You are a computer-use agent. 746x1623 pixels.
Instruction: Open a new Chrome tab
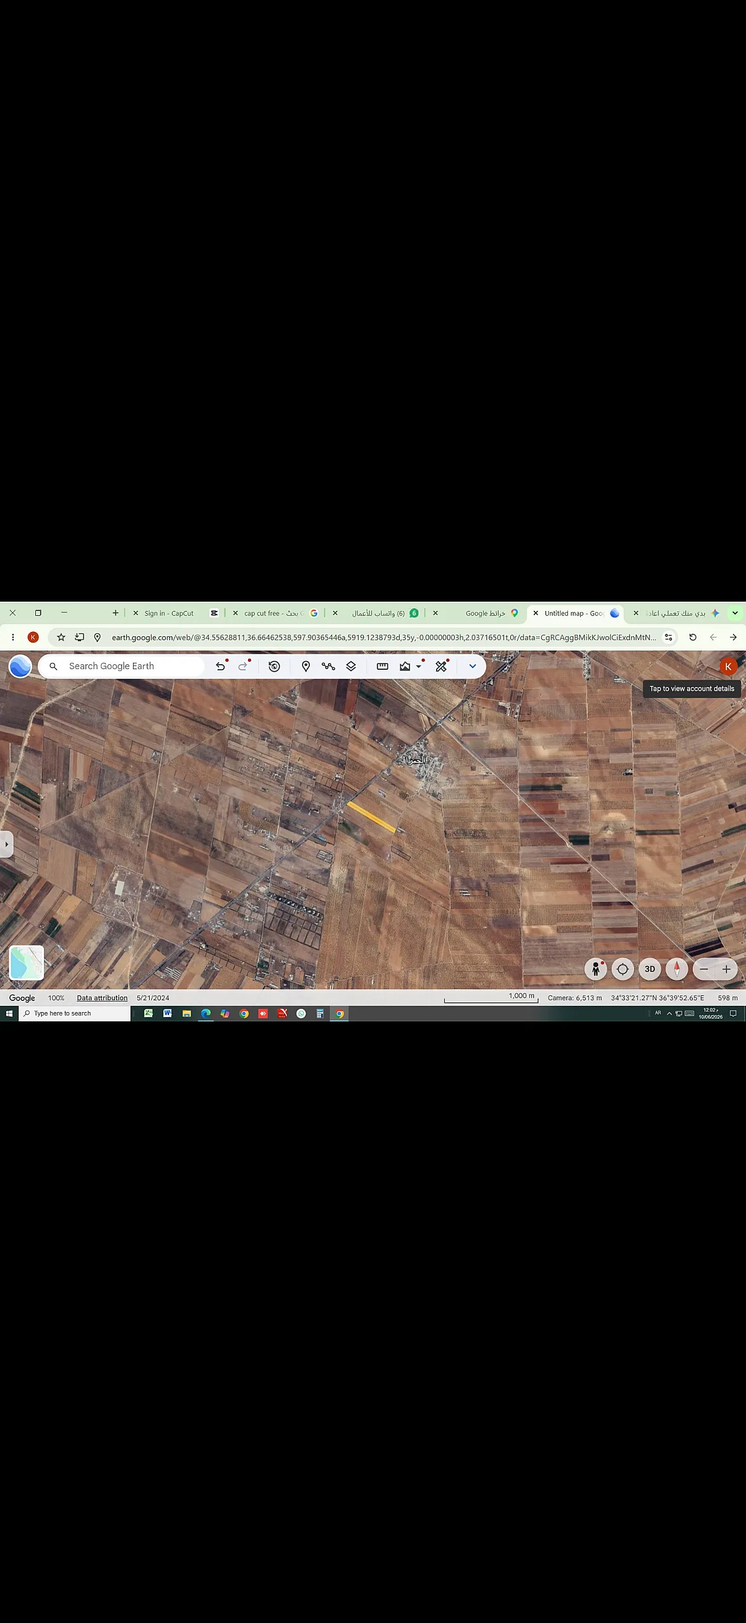pos(116,613)
